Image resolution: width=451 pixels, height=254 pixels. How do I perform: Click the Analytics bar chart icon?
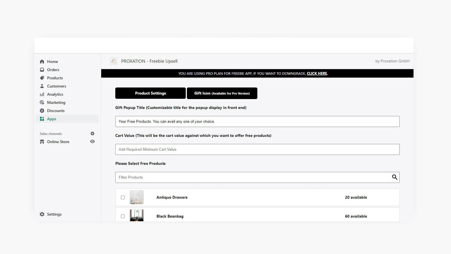tap(42, 94)
